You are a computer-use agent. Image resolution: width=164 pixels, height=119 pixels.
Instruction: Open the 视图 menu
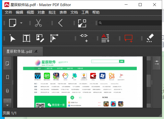pos(30,12)
